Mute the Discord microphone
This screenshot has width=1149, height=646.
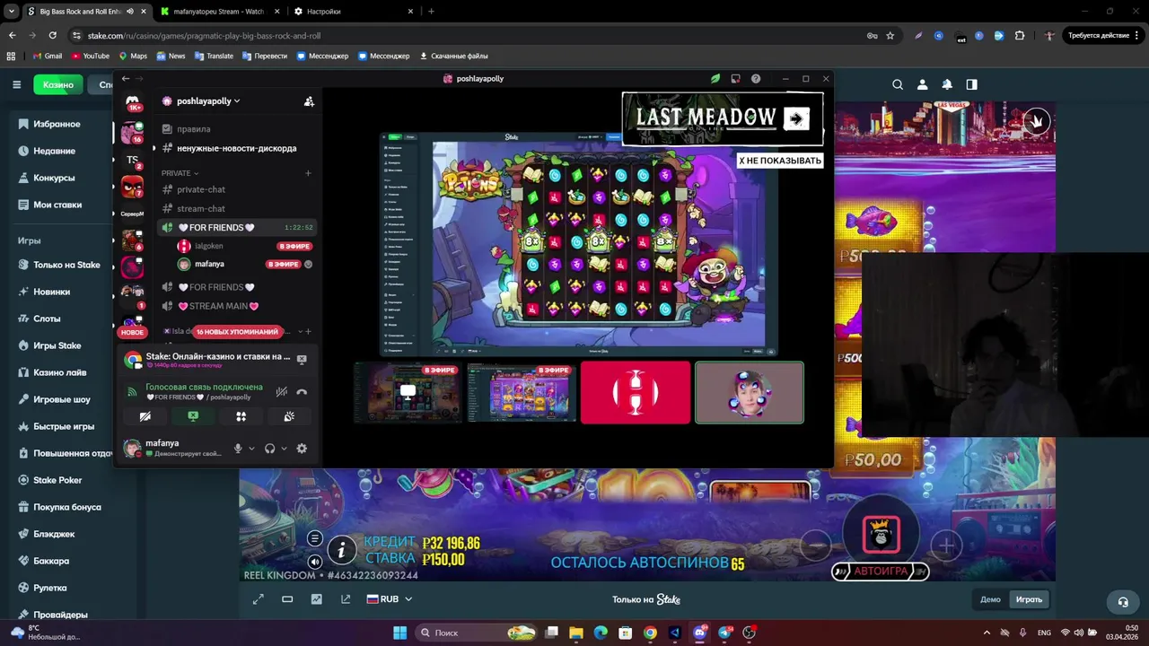coord(238,448)
